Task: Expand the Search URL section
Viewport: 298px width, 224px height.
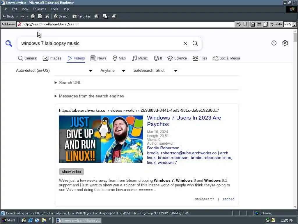Action: 68,83
